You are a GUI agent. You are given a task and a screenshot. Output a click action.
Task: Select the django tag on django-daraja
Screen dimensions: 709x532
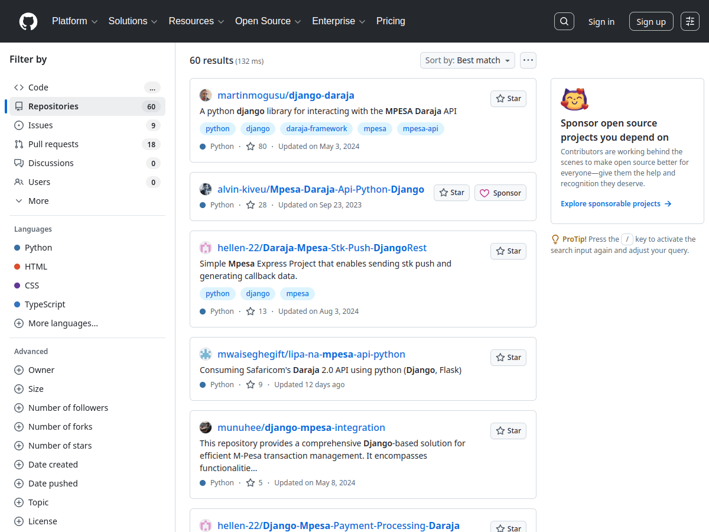click(x=258, y=128)
